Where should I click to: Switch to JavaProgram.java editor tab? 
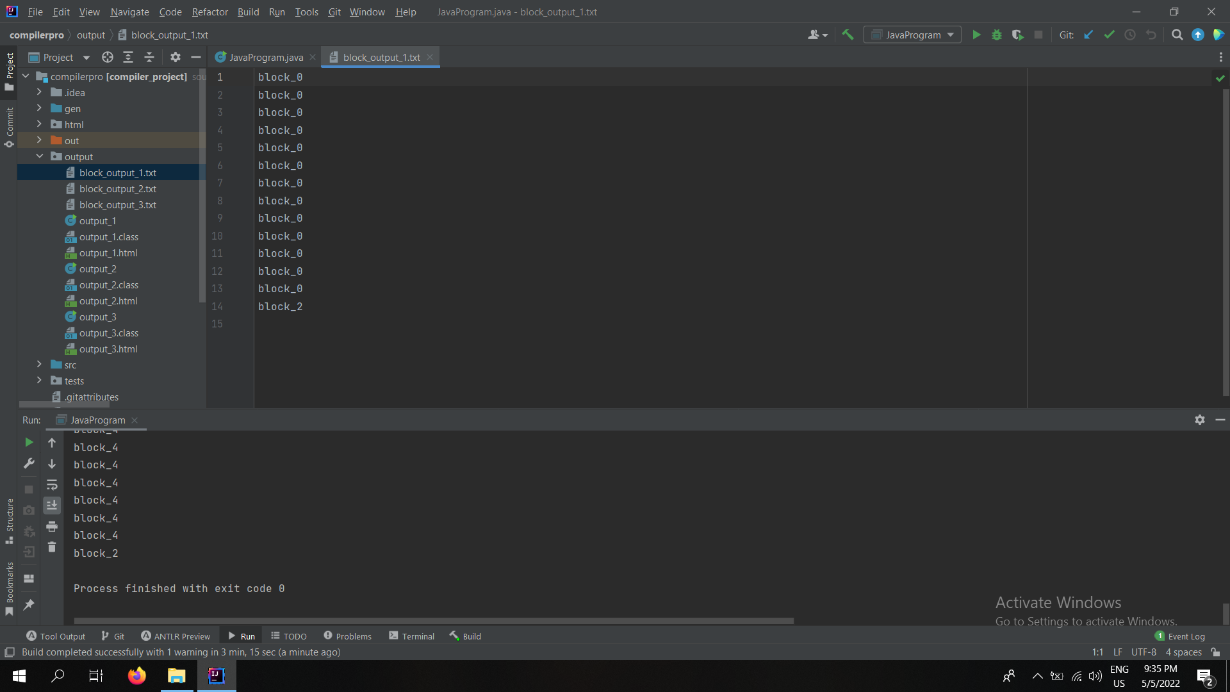click(266, 58)
